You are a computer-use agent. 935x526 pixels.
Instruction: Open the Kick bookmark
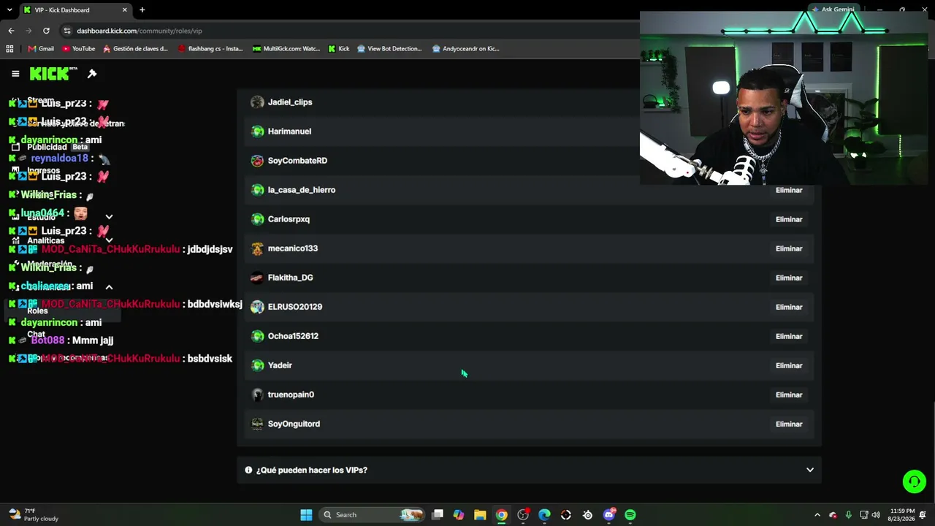coord(339,49)
